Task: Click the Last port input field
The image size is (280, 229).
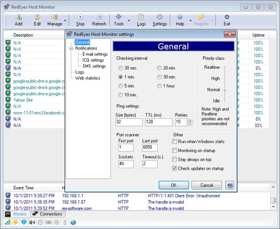Action: 150,147
